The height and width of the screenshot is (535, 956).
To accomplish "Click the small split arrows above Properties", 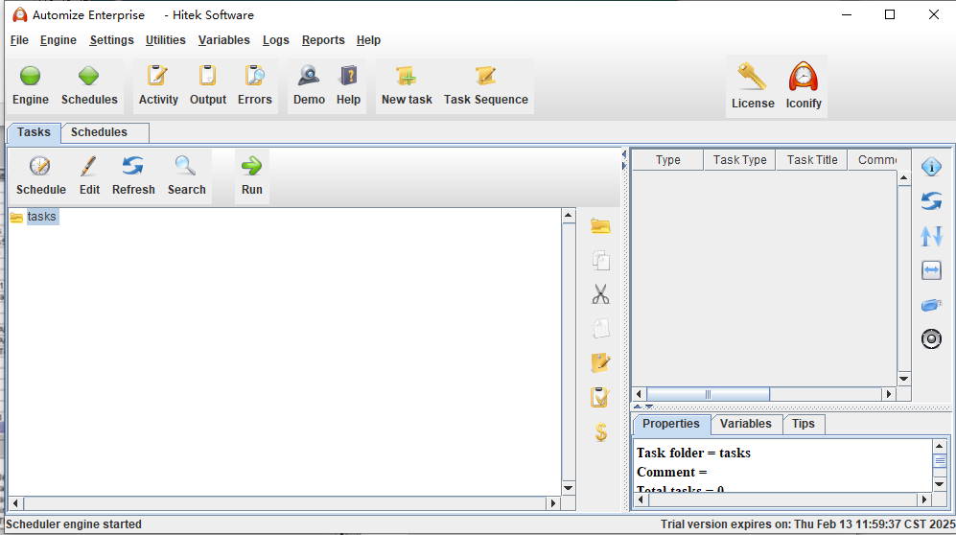I will [643, 407].
